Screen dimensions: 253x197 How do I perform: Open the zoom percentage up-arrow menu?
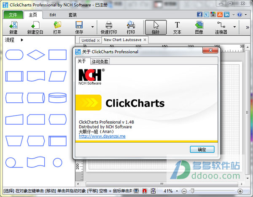[177, 191]
